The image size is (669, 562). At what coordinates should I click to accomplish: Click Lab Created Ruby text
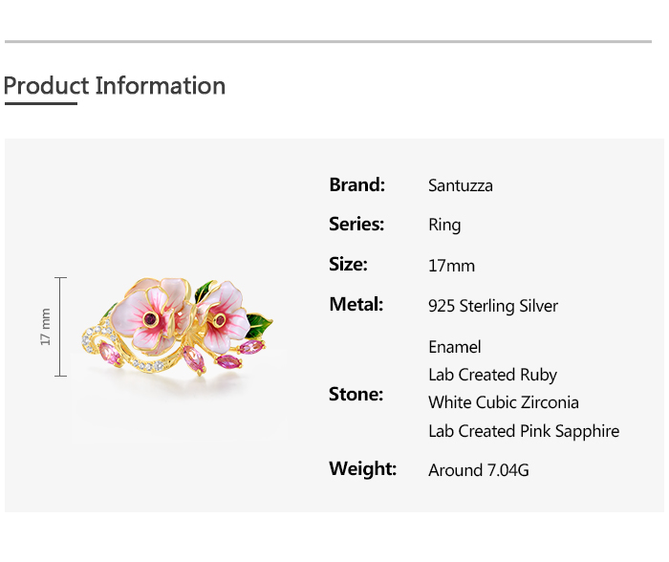tap(492, 375)
